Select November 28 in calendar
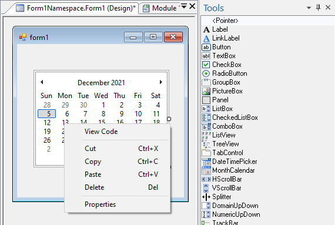This screenshot has height=225, width=335. [47, 105]
